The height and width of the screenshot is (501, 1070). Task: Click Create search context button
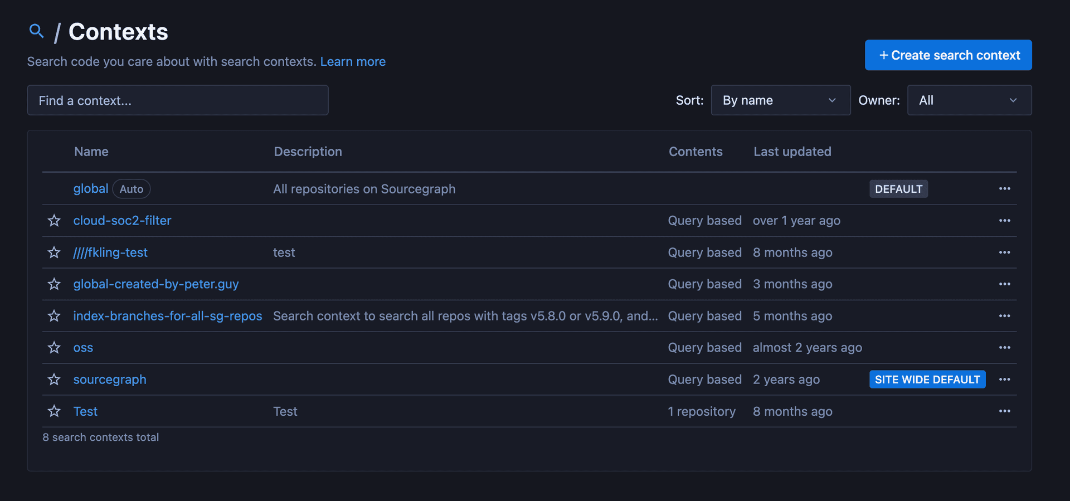point(949,55)
